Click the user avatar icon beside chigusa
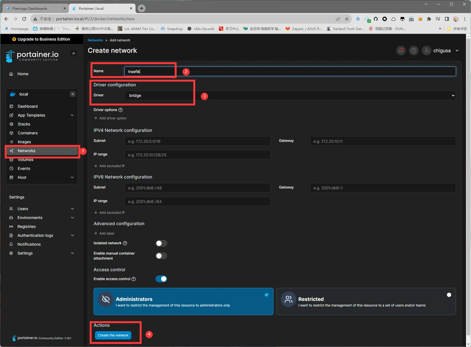This screenshot has height=347, width=471. coord(426,51)
